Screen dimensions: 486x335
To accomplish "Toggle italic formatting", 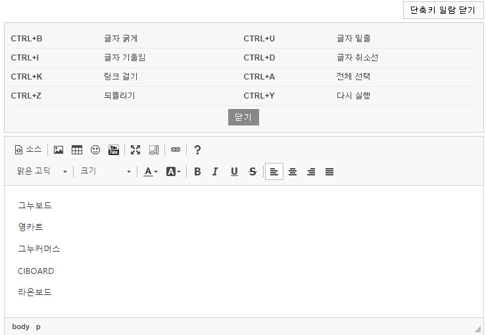I will (x=215, y=171).
